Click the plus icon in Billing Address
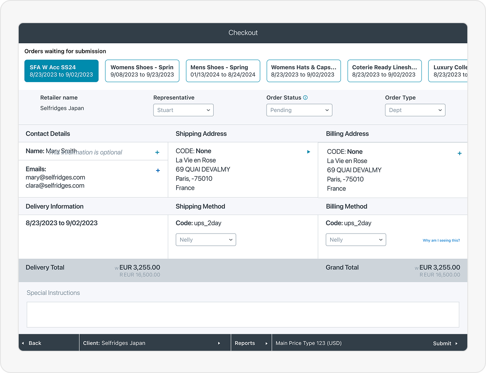Viewport: 486px width, 373px height. (x=459, y=154)
